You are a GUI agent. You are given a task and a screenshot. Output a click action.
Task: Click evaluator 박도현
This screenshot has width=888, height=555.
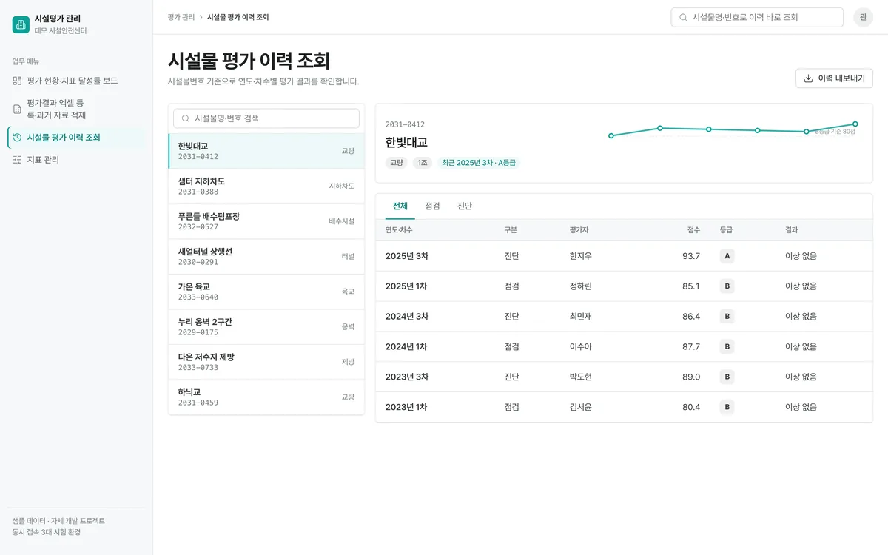(x=580, y=377)
